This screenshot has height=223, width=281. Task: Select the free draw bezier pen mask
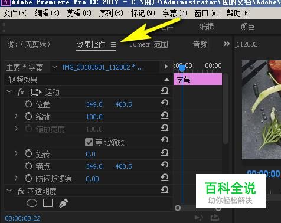pyautogui.click(x=64, y=203)
